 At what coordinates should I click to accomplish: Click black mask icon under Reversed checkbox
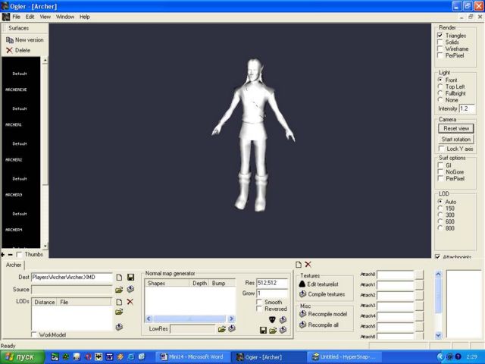click(x=272, y=320)
